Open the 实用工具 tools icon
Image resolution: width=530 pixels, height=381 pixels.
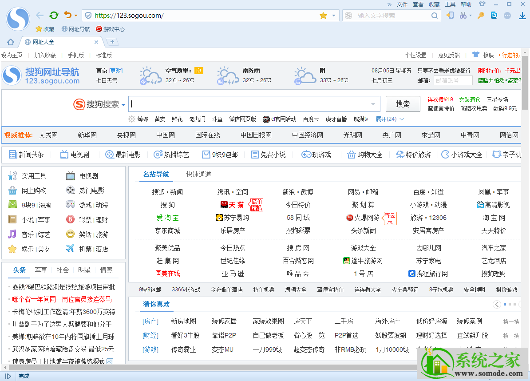click(12, 176)
